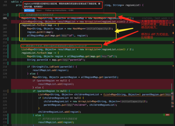Click line number 205 in the gutter
Screen dimensions: 175x126
point(5,18)
